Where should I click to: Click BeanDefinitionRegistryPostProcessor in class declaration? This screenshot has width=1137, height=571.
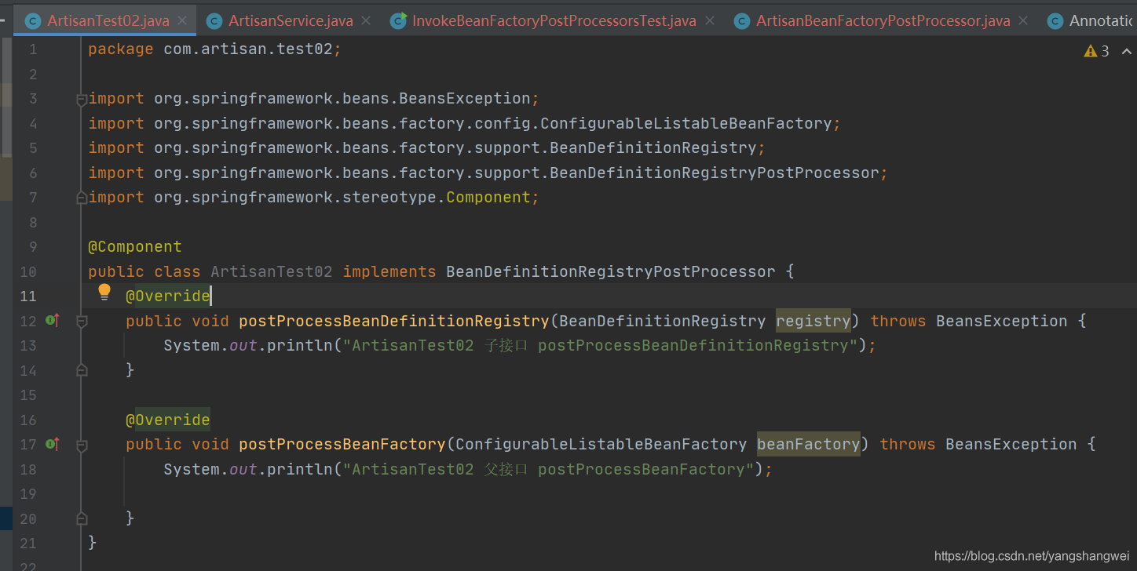[x=610, y=271]
